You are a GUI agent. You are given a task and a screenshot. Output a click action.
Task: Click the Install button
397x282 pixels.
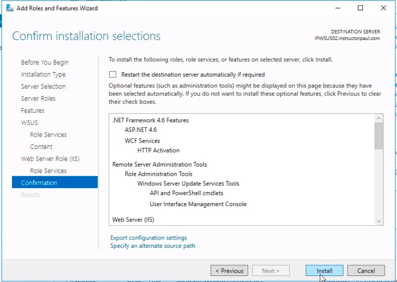[x=324, y=271]
